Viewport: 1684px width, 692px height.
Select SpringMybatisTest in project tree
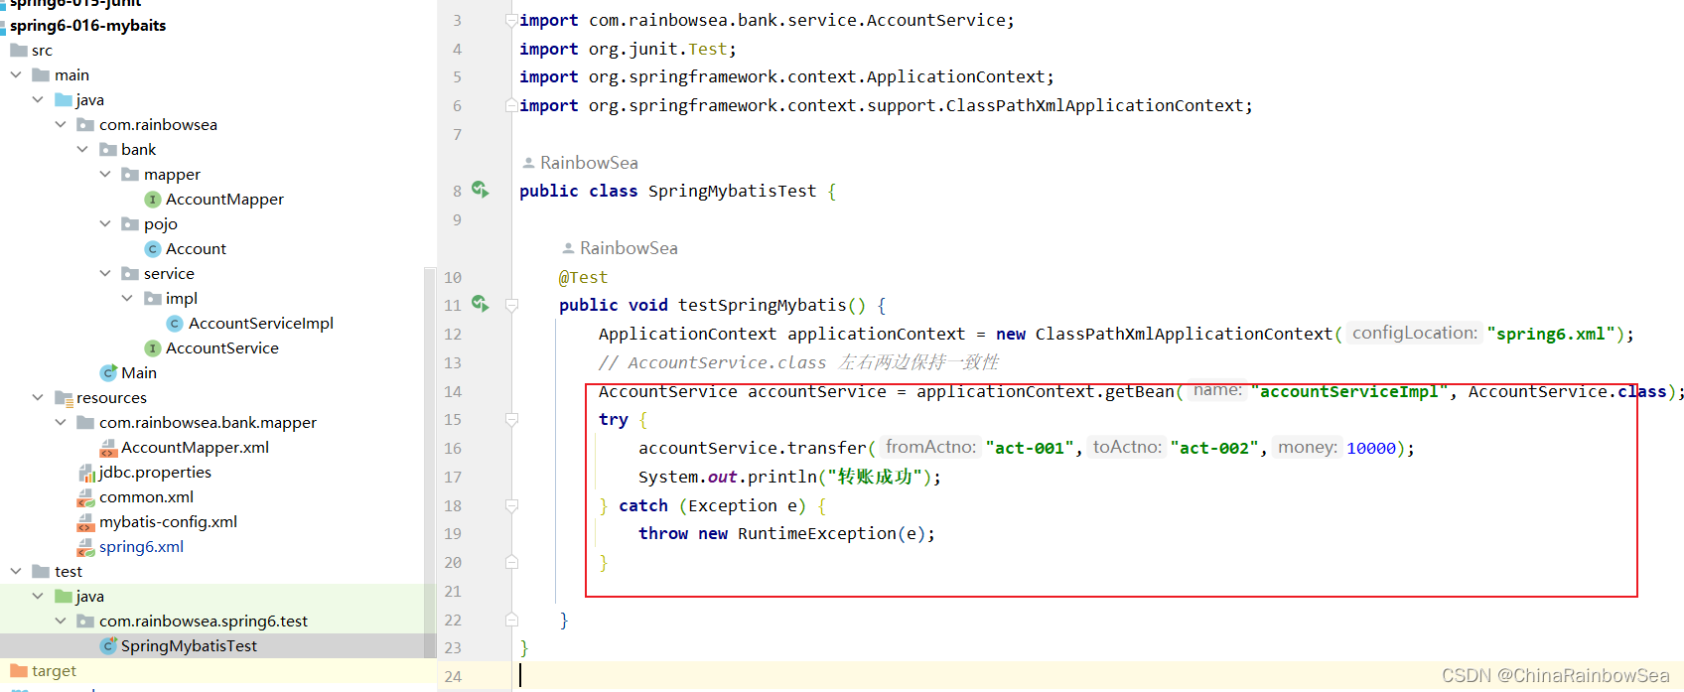tap(189, 645)
